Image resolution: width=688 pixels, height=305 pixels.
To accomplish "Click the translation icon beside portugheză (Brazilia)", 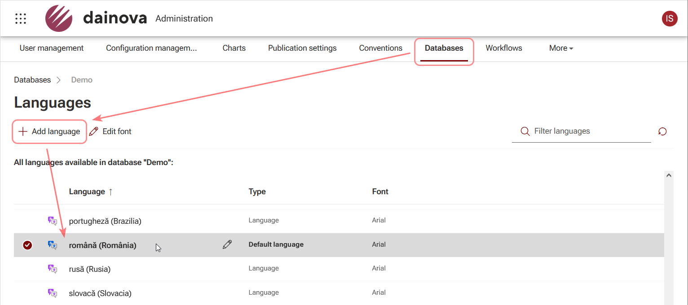I will (53, 221).
